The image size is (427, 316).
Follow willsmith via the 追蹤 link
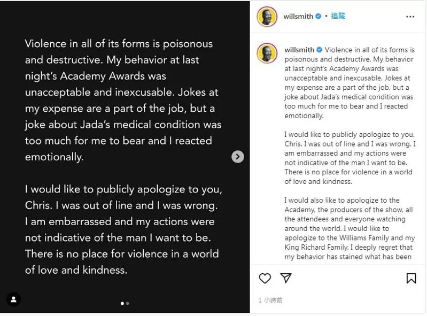pyautogui.click(x=338, y=16)
